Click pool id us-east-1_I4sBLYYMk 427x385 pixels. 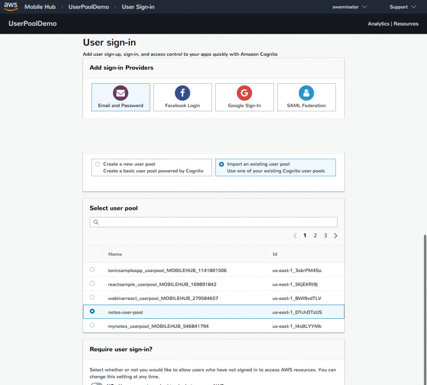297,326
